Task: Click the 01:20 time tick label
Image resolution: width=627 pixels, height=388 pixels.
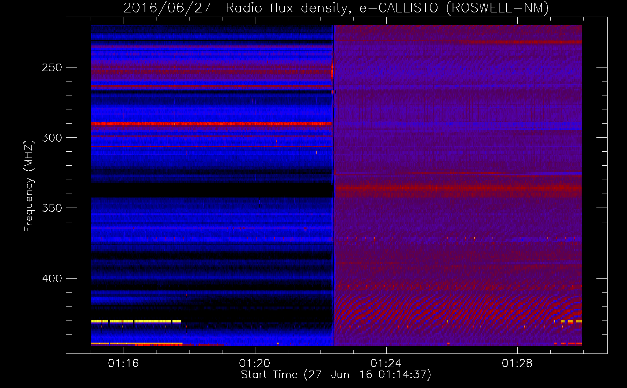Action: click(255, 363)
